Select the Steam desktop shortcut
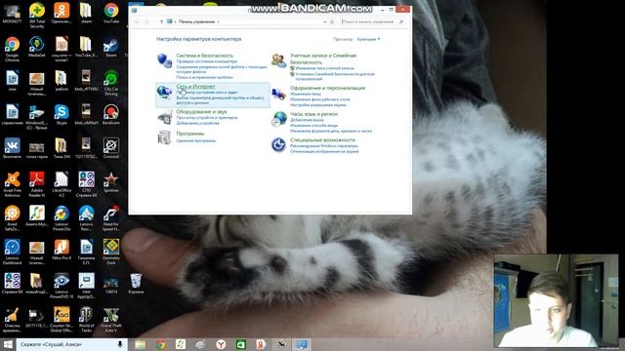The image size is (625, 351). tap(111, 47)
